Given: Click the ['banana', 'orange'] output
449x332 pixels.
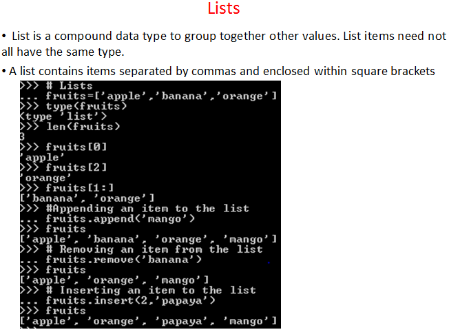Looking at the screenshot, I should (87, 198).
